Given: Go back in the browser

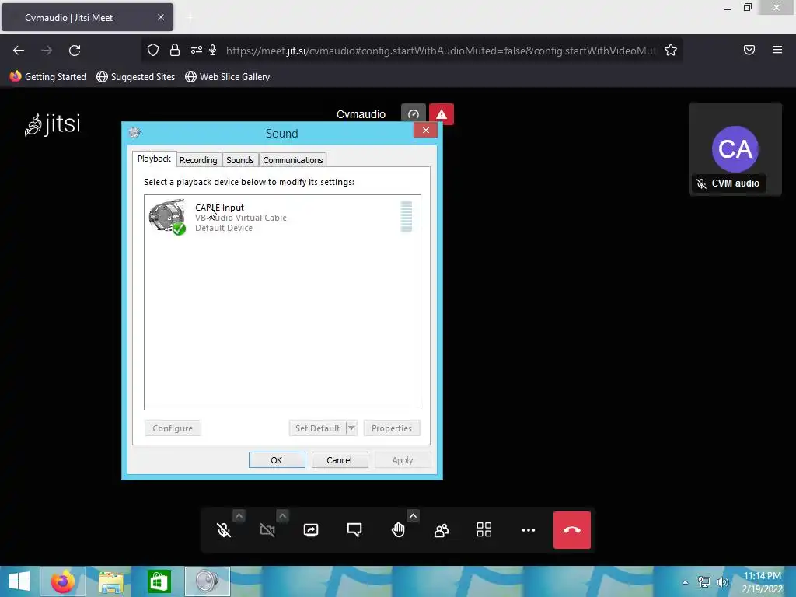Looking at the screenshot, I should click(x=19, y=51).
